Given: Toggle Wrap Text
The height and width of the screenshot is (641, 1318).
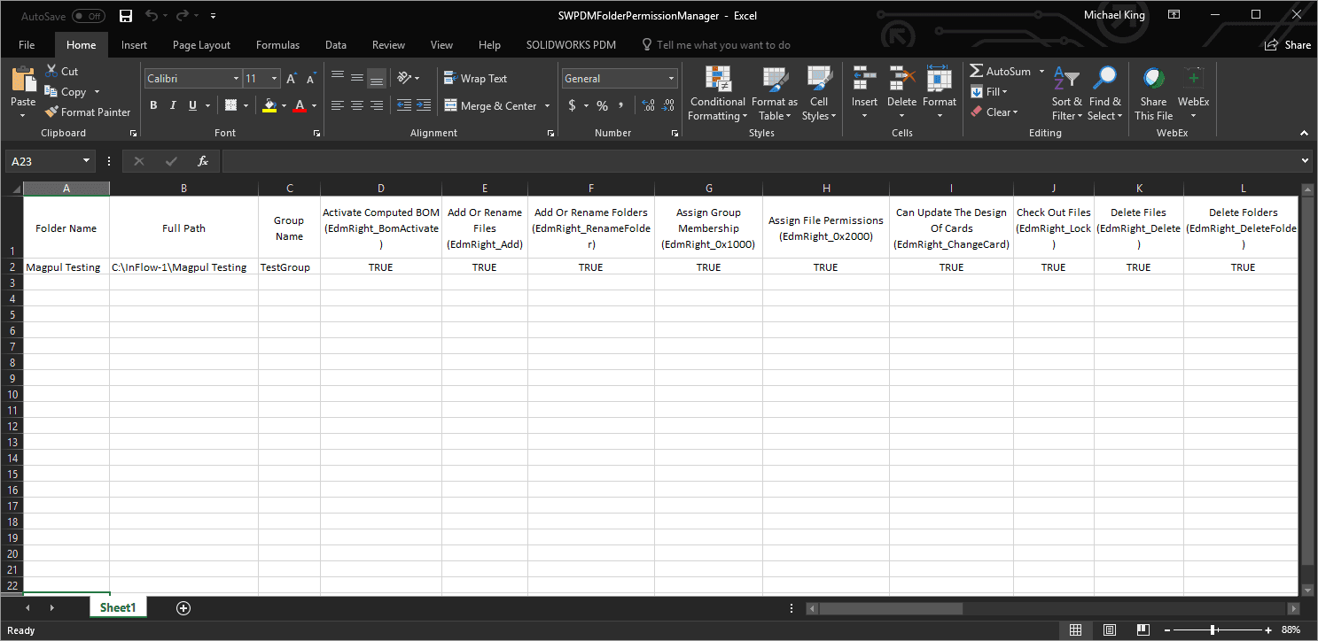Looking at the screenshot, I should [x=475, y=79].
